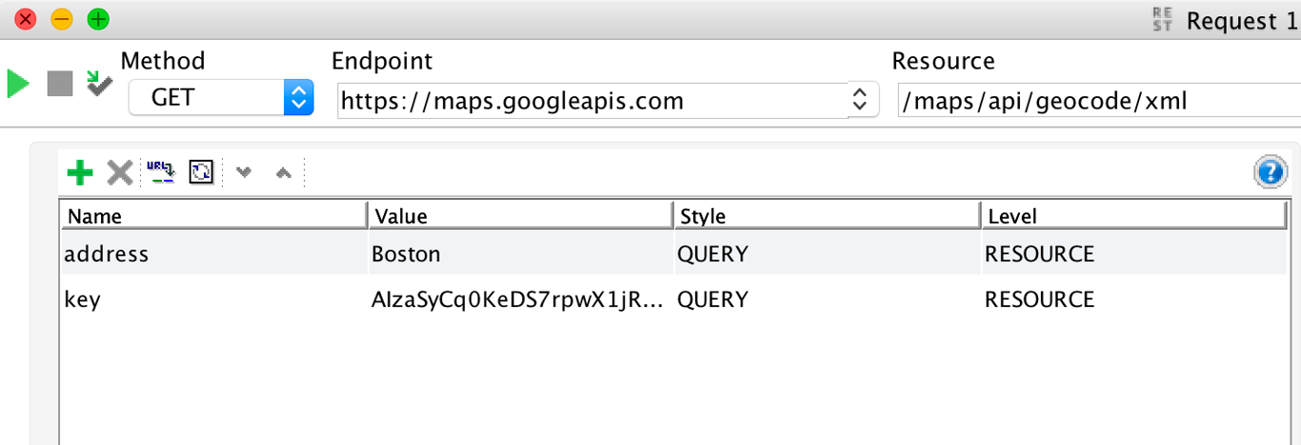Move parameter up with up arrow
The width and height of the screenshot is (1301, 445).
[283, 173]
